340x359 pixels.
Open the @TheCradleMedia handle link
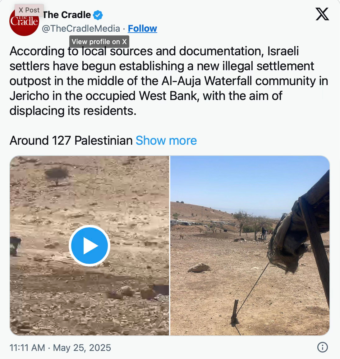(81, 28)
